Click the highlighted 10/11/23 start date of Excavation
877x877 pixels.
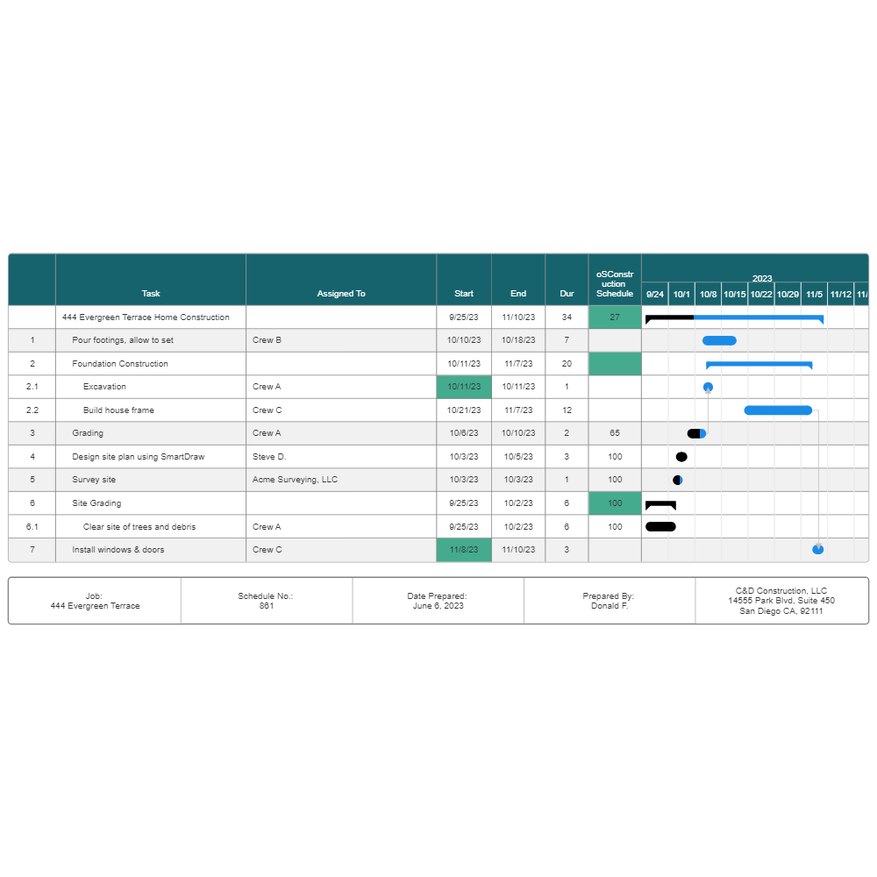tap(464, 387)
